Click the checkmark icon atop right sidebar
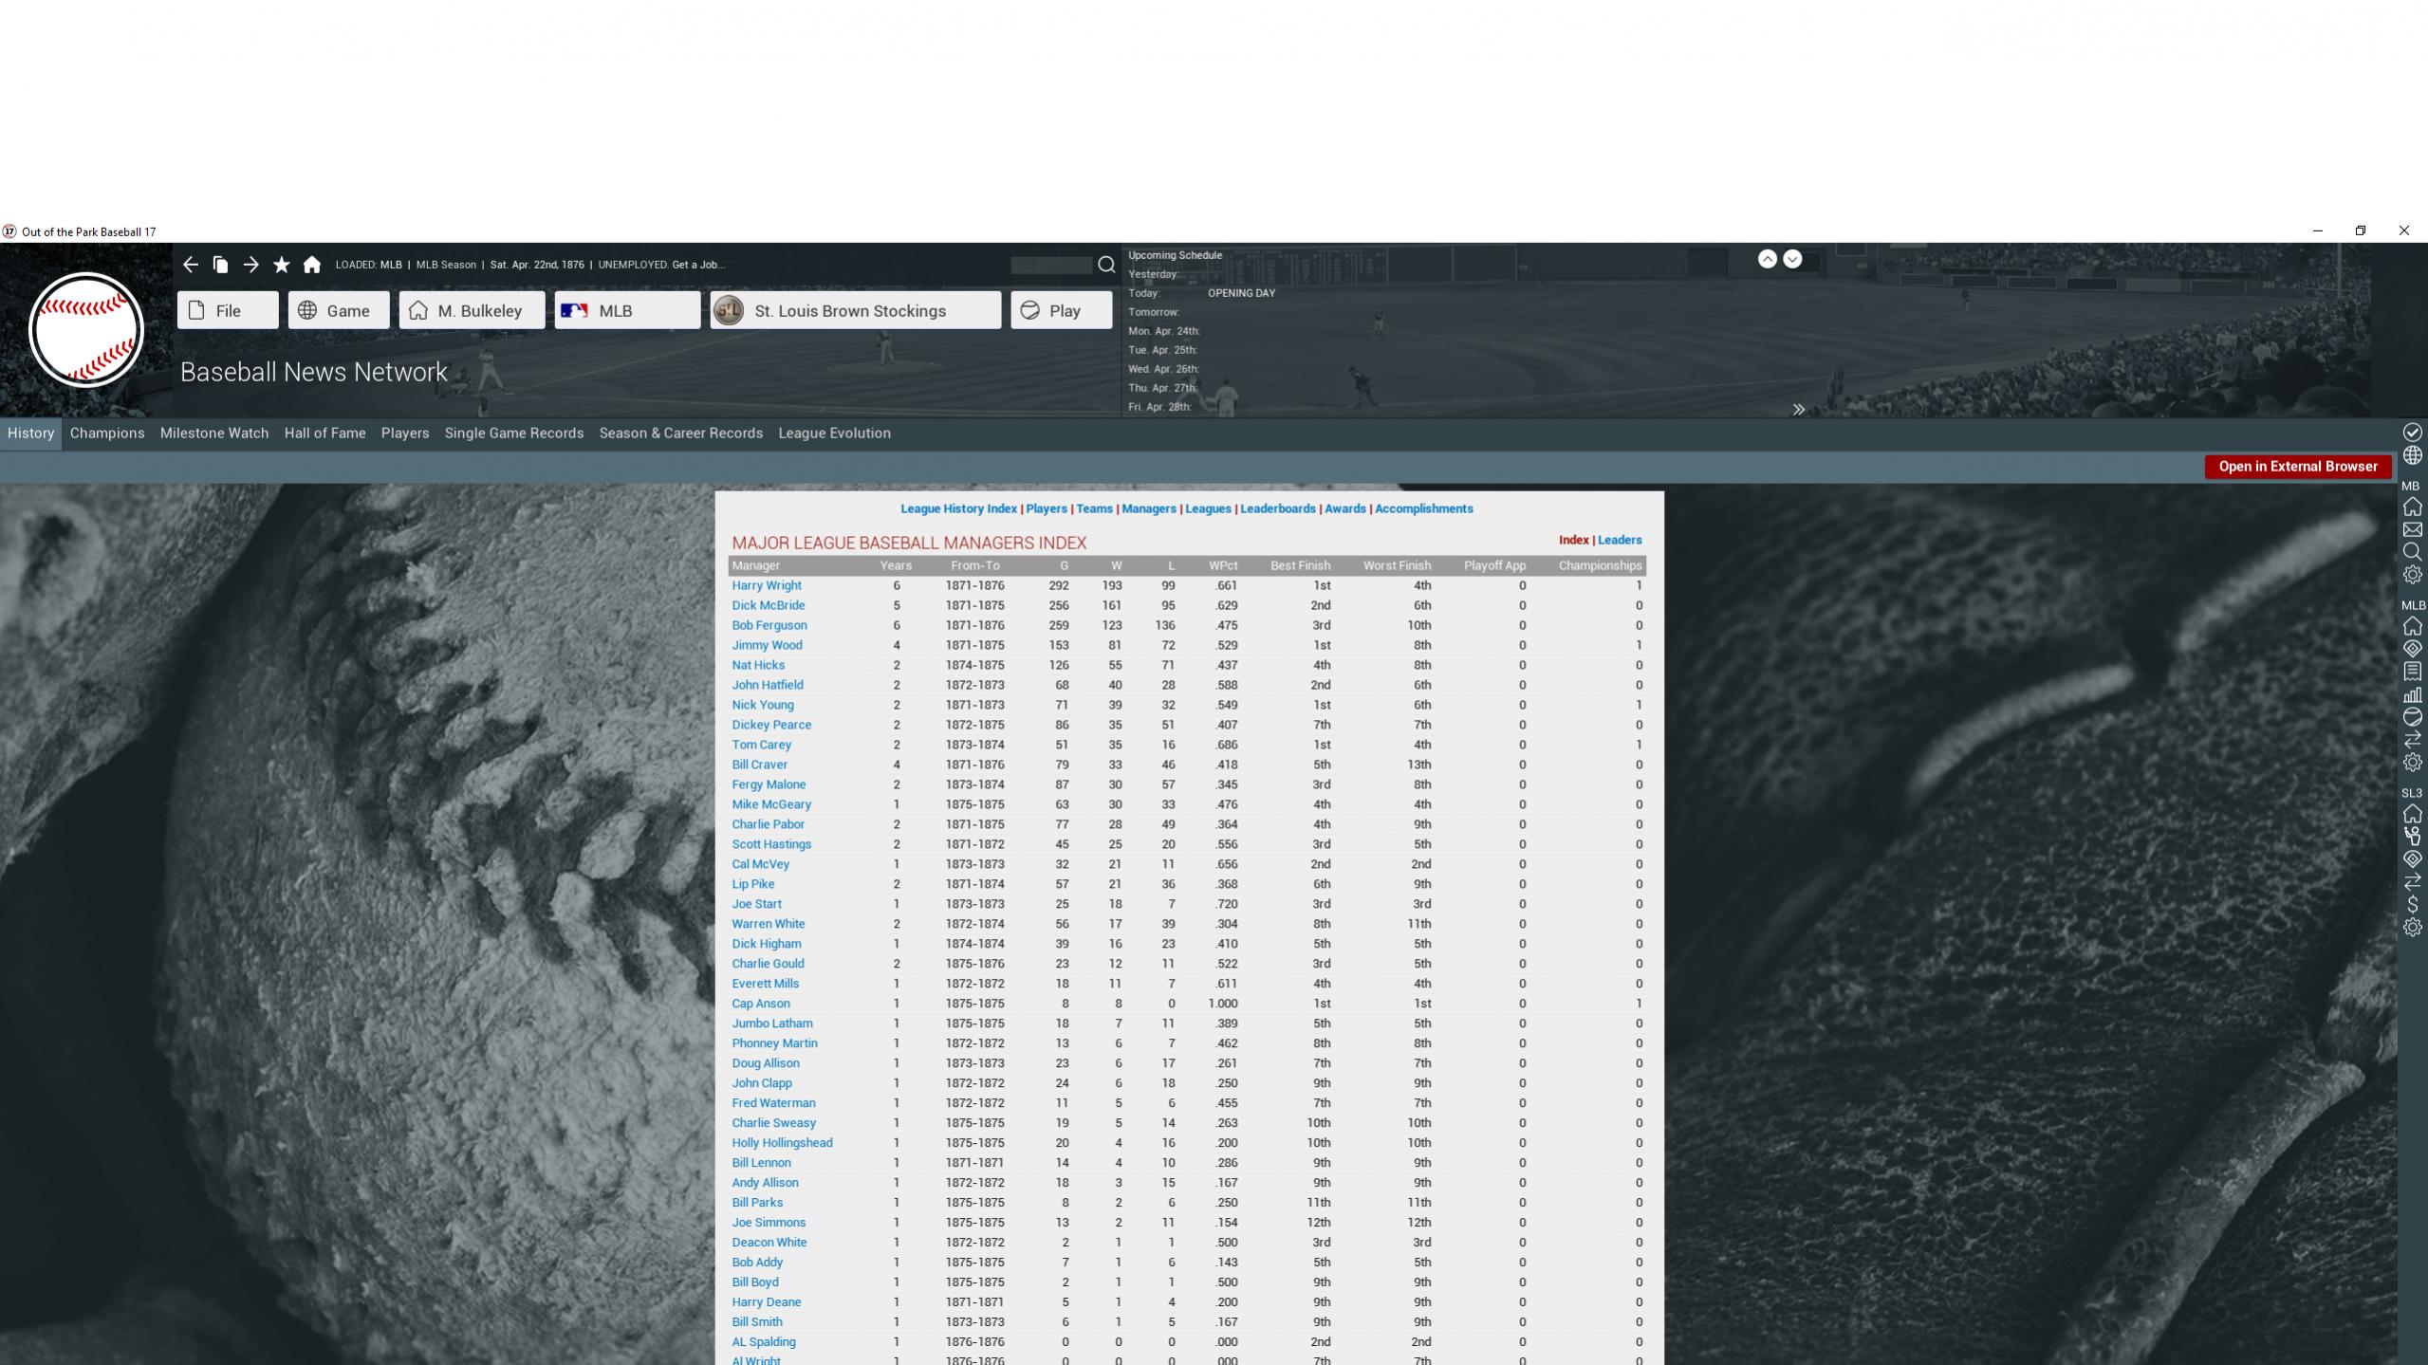Screen dimensions: 2428x1365 (x=2412, y=433)
